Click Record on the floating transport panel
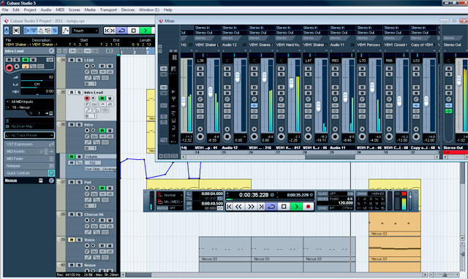The width and height of the screenshot is (468, 279). 308,206
